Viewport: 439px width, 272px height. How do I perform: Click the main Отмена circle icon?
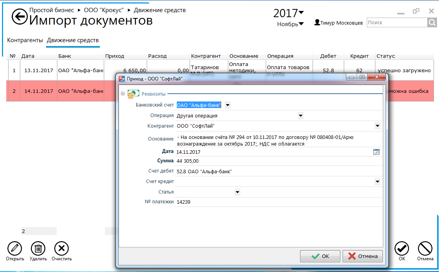click(x=425, y=248)
